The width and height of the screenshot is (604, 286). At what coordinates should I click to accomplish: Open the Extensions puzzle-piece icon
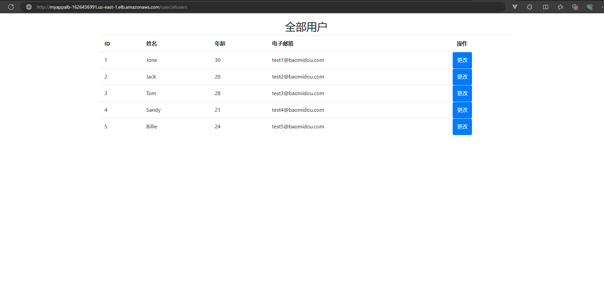pos(529,7)
